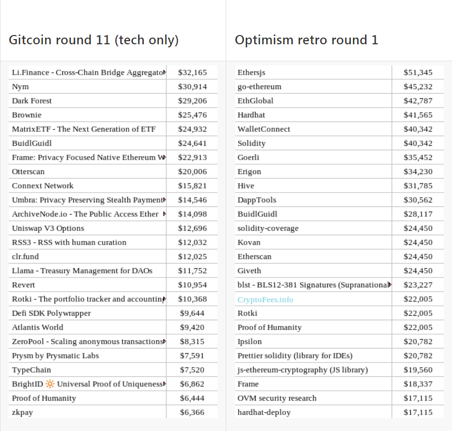Select the Optimism retro round 1 heading
The height and width of the screenshot is (431, 452).
click(x=307, y=40)
